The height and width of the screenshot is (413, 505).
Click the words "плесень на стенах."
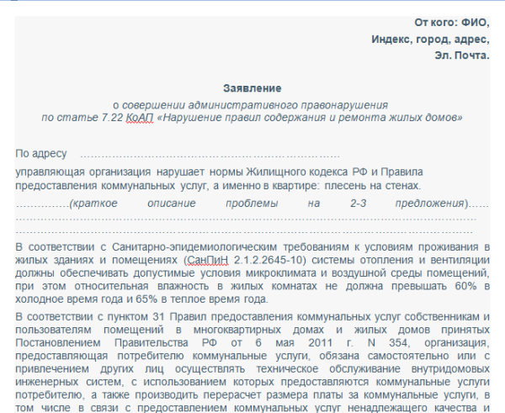click(373, 186)
